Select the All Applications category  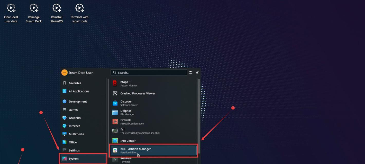(x=84, y=91)
